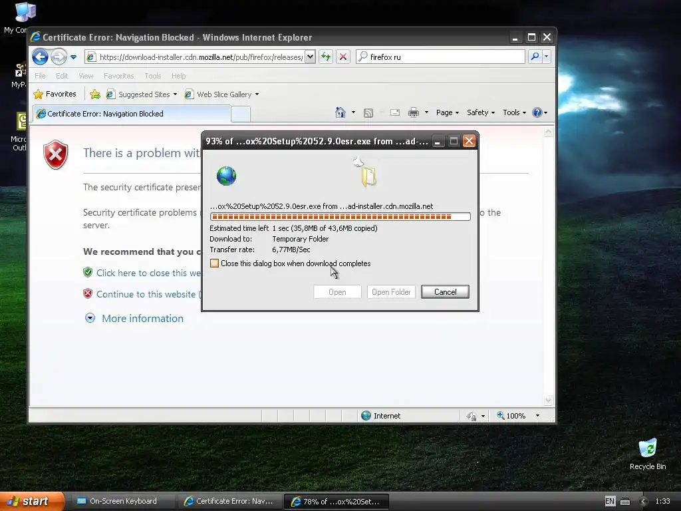
Task: Click the download progress bar
Action: point(340,216)
